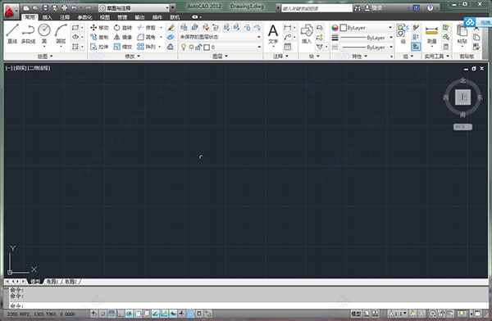The height and width of the screenshot is (321, 492).
Task: Toggle snap mode in status bar
Action: 102,313
